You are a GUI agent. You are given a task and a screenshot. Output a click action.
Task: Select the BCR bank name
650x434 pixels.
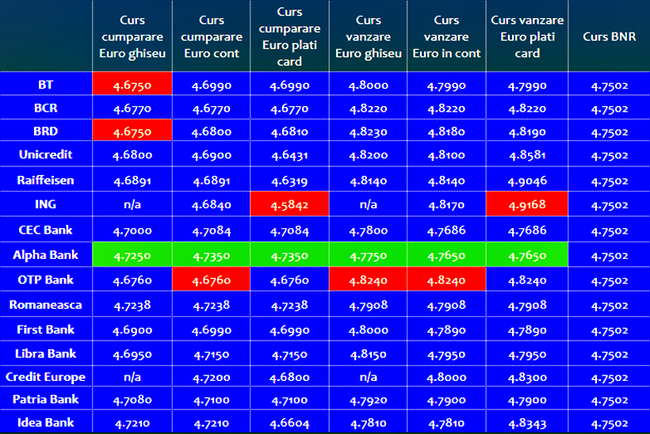[46, 108]
